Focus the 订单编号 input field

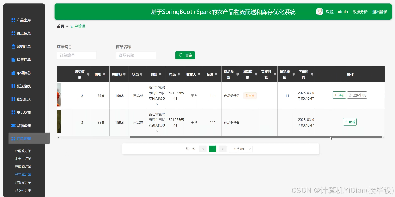tap(76, 55)
